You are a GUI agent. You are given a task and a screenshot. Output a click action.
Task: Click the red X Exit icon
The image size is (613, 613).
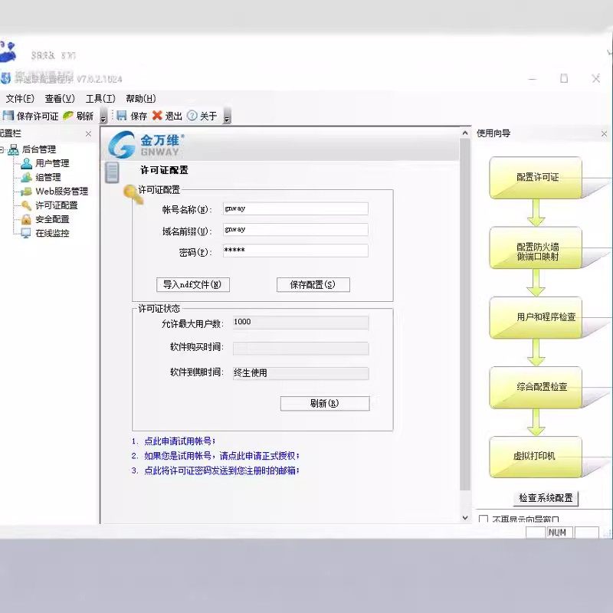[x=157, y=116]
